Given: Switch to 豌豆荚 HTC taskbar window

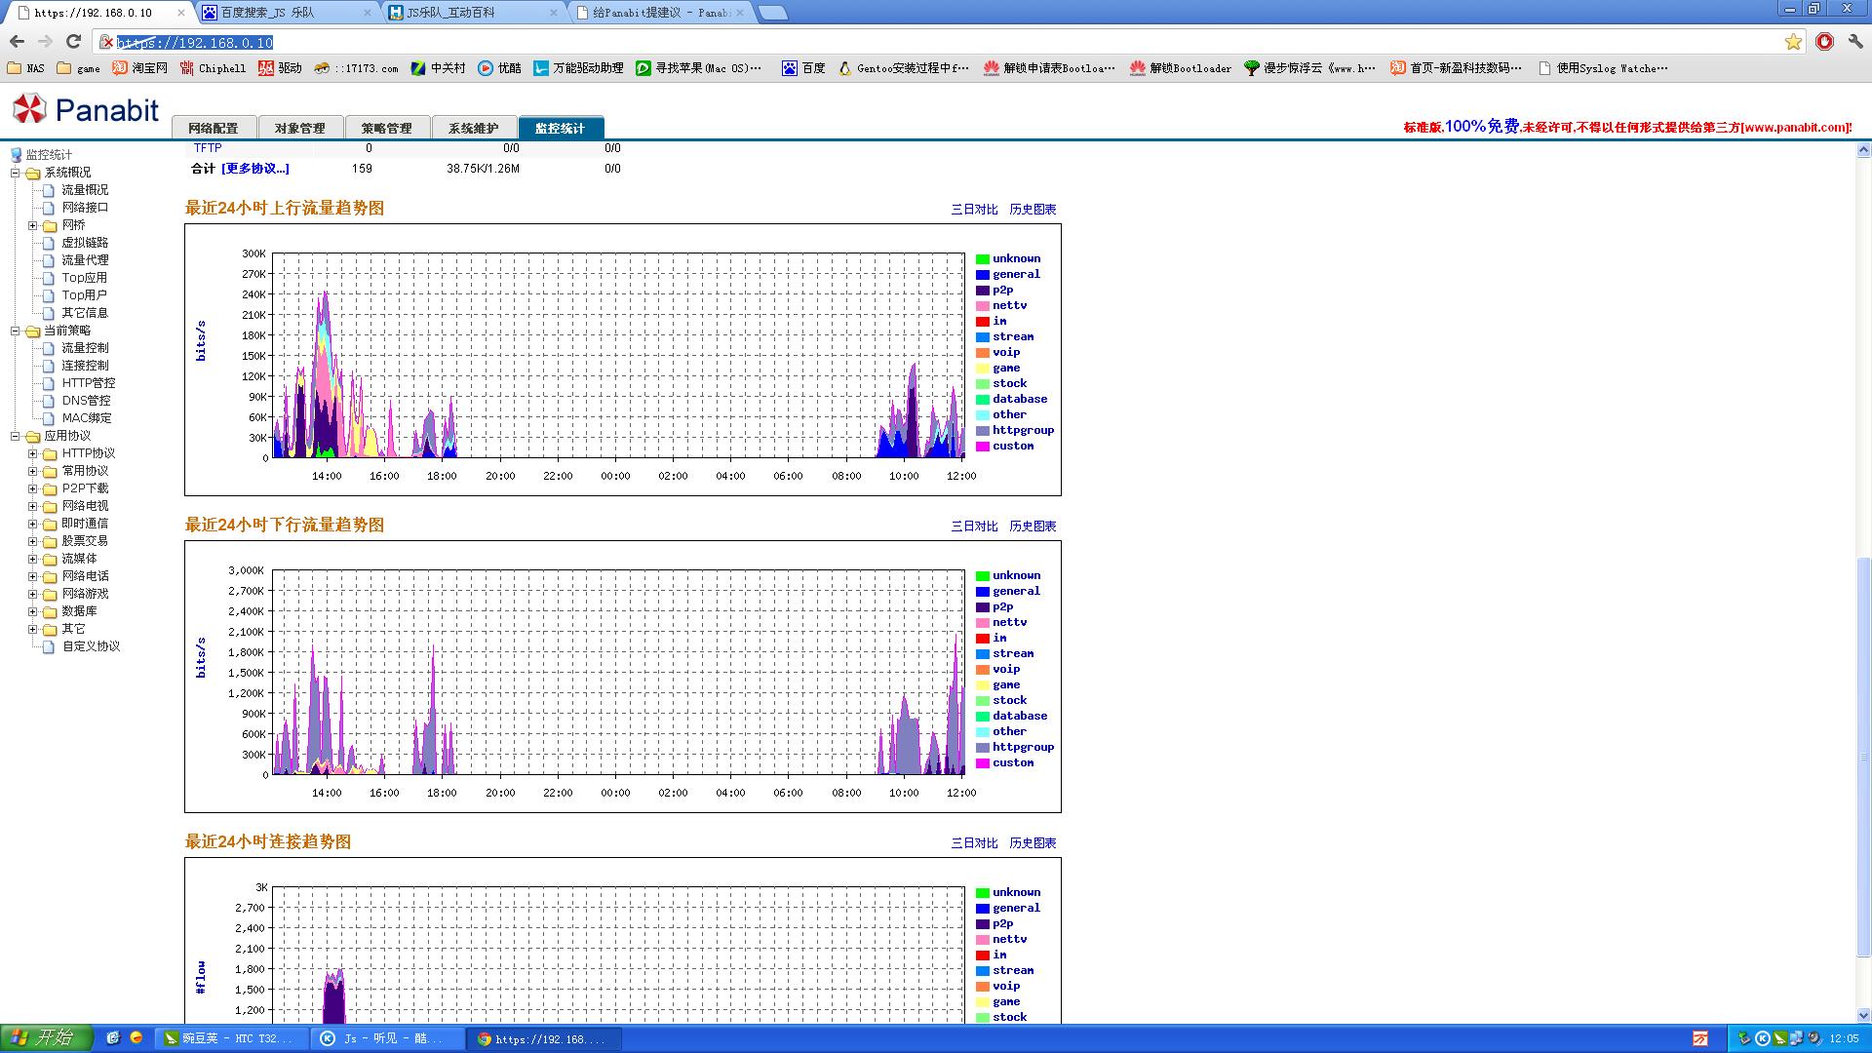Looking at the screenshot, I should click(232, 1038).
